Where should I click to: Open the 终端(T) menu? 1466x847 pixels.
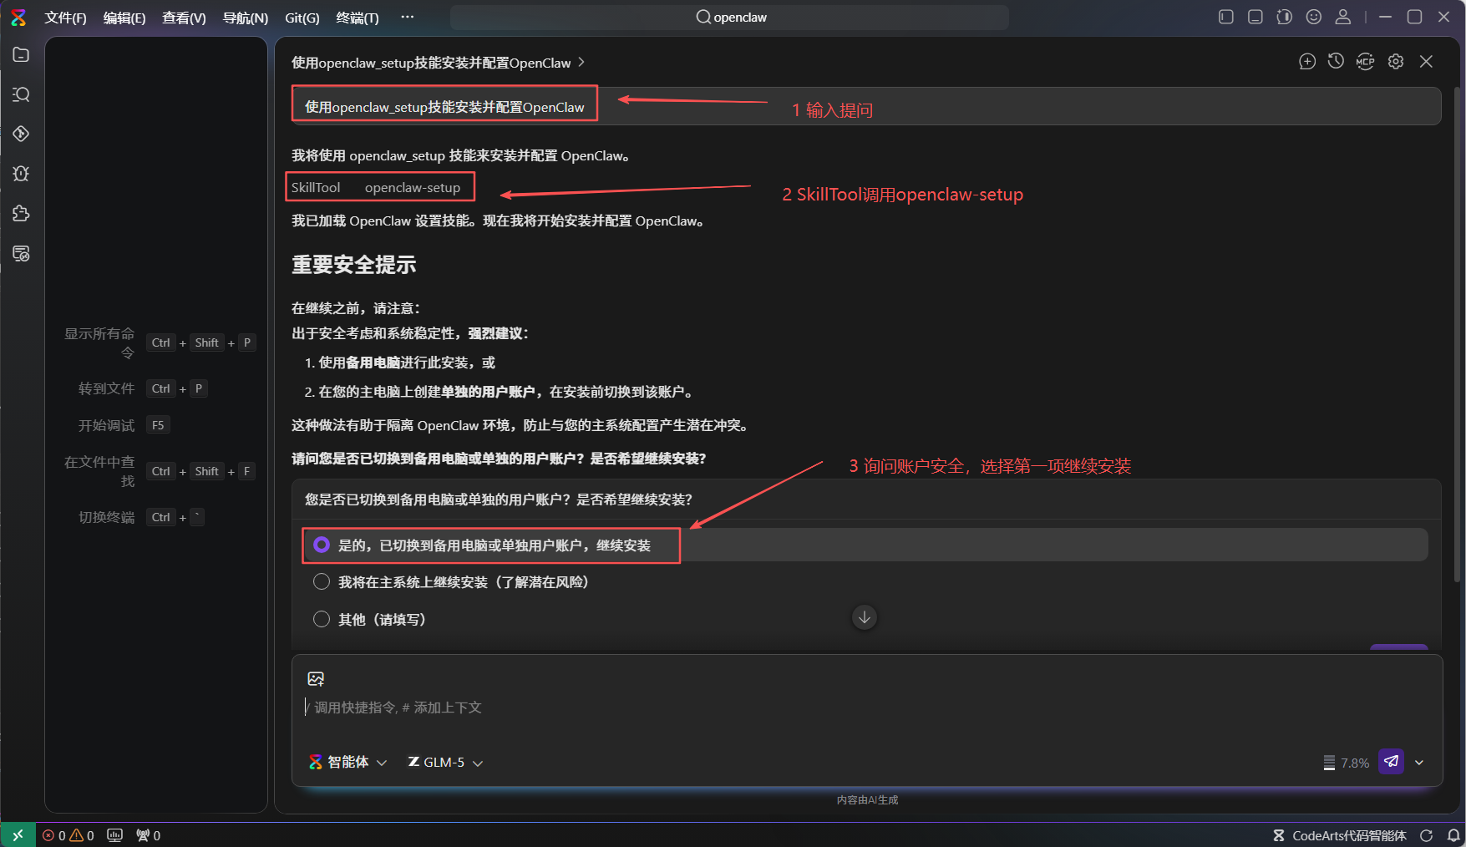358,18
